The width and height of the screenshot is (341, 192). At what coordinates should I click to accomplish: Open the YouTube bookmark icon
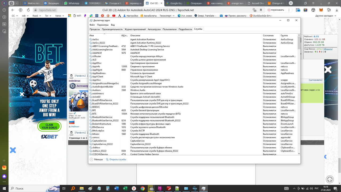point(114,15)
